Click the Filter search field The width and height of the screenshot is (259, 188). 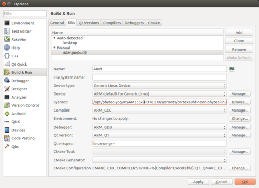click(x=25, y=13)
